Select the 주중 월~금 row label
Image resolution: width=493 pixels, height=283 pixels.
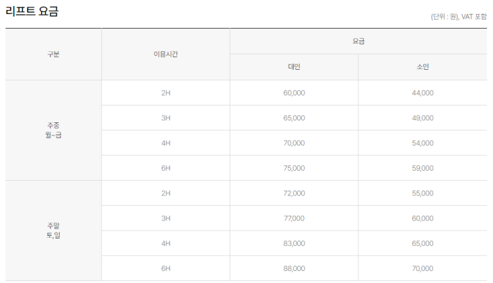tap(53, 130)
